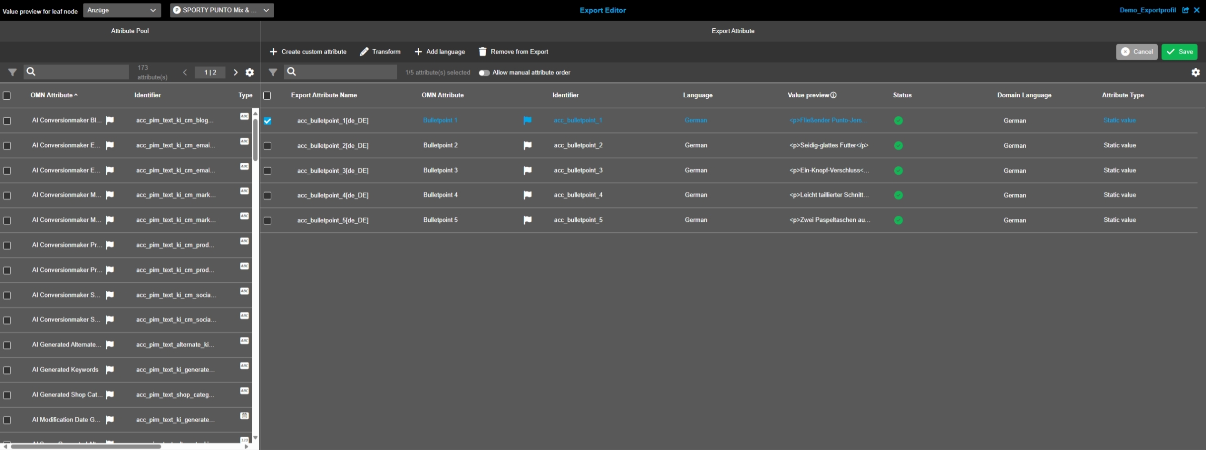Screen dimensions: 1206x450
Task: Open Demo_Exportprofil external link icon
Action: 1186,10
